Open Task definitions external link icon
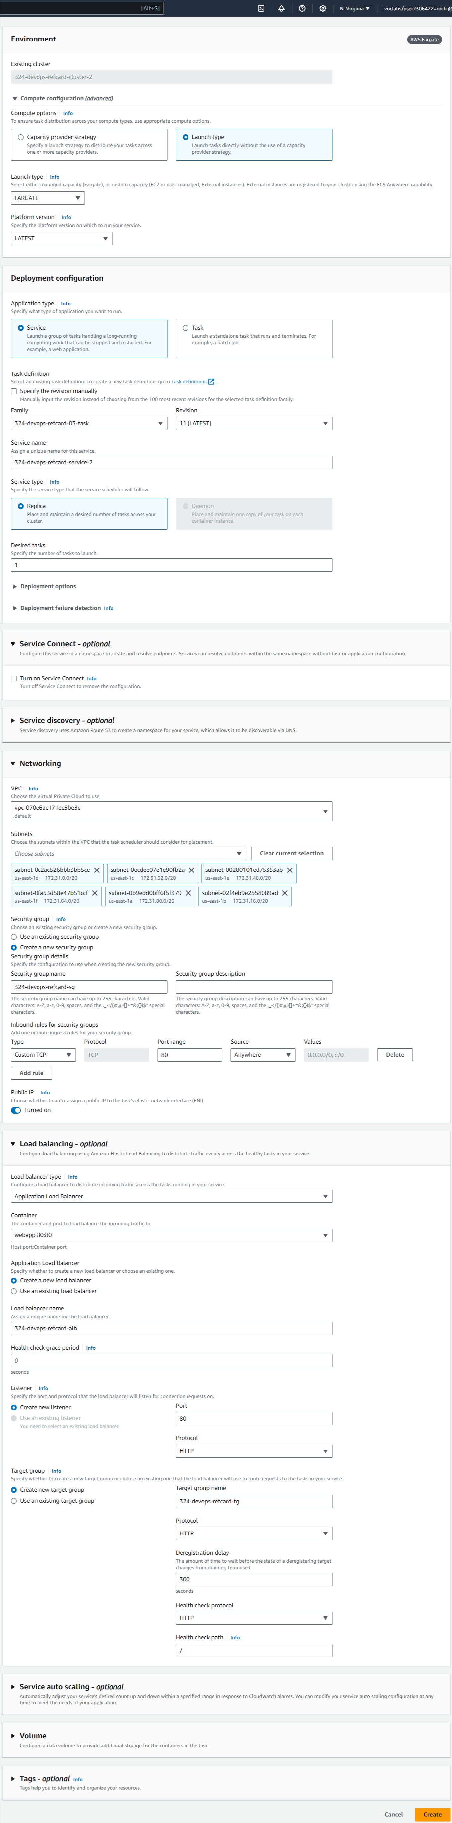This screenshot has width=452, height=1823. [x=211, y=382]
